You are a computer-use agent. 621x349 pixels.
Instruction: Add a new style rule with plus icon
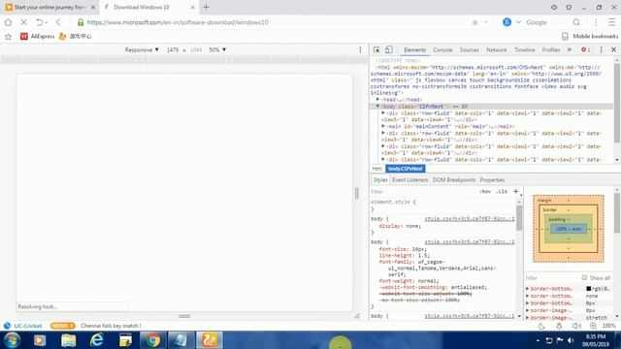(515, 192)
